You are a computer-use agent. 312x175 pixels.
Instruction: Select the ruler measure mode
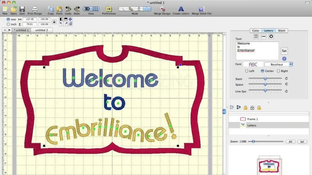[x=131, y=9]
